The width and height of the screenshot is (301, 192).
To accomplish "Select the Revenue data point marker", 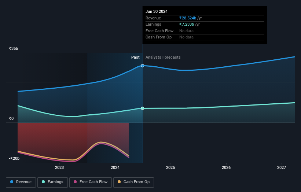I will pyautogui.click(x=143, y=66).
